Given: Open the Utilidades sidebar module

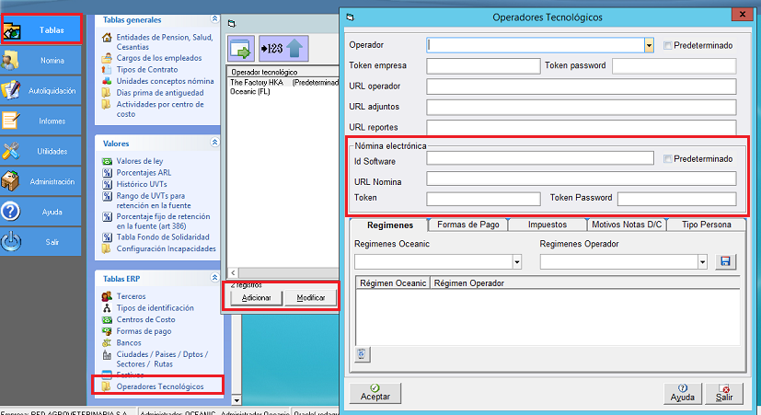Looking at the screenshot, I should click(41, 151).
